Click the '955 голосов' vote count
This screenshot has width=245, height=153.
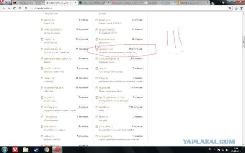(x=136, y=49)
